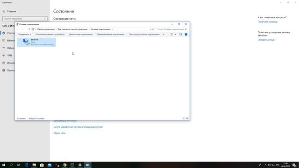The height and width of the screenshot is (168, 299).
Task: Open the Windows Start menu
Action: click(x=4, y=165)
